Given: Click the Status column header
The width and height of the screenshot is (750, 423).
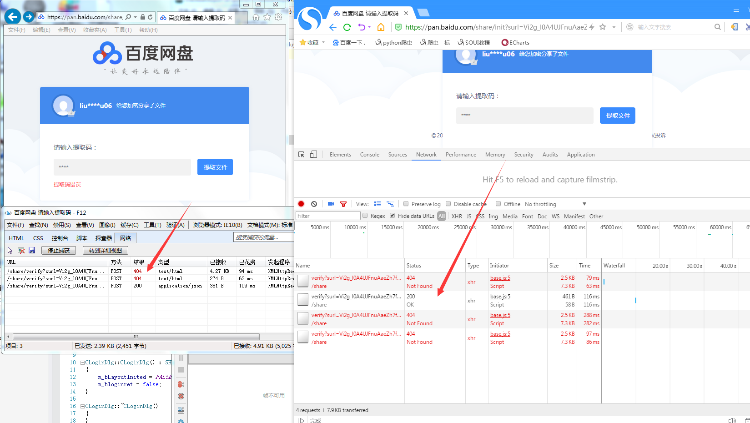Looking at the screenshot, I should (x=435, y=266).
